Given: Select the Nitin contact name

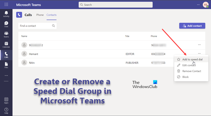Looking at the screenshot, I should pos(32,63).
